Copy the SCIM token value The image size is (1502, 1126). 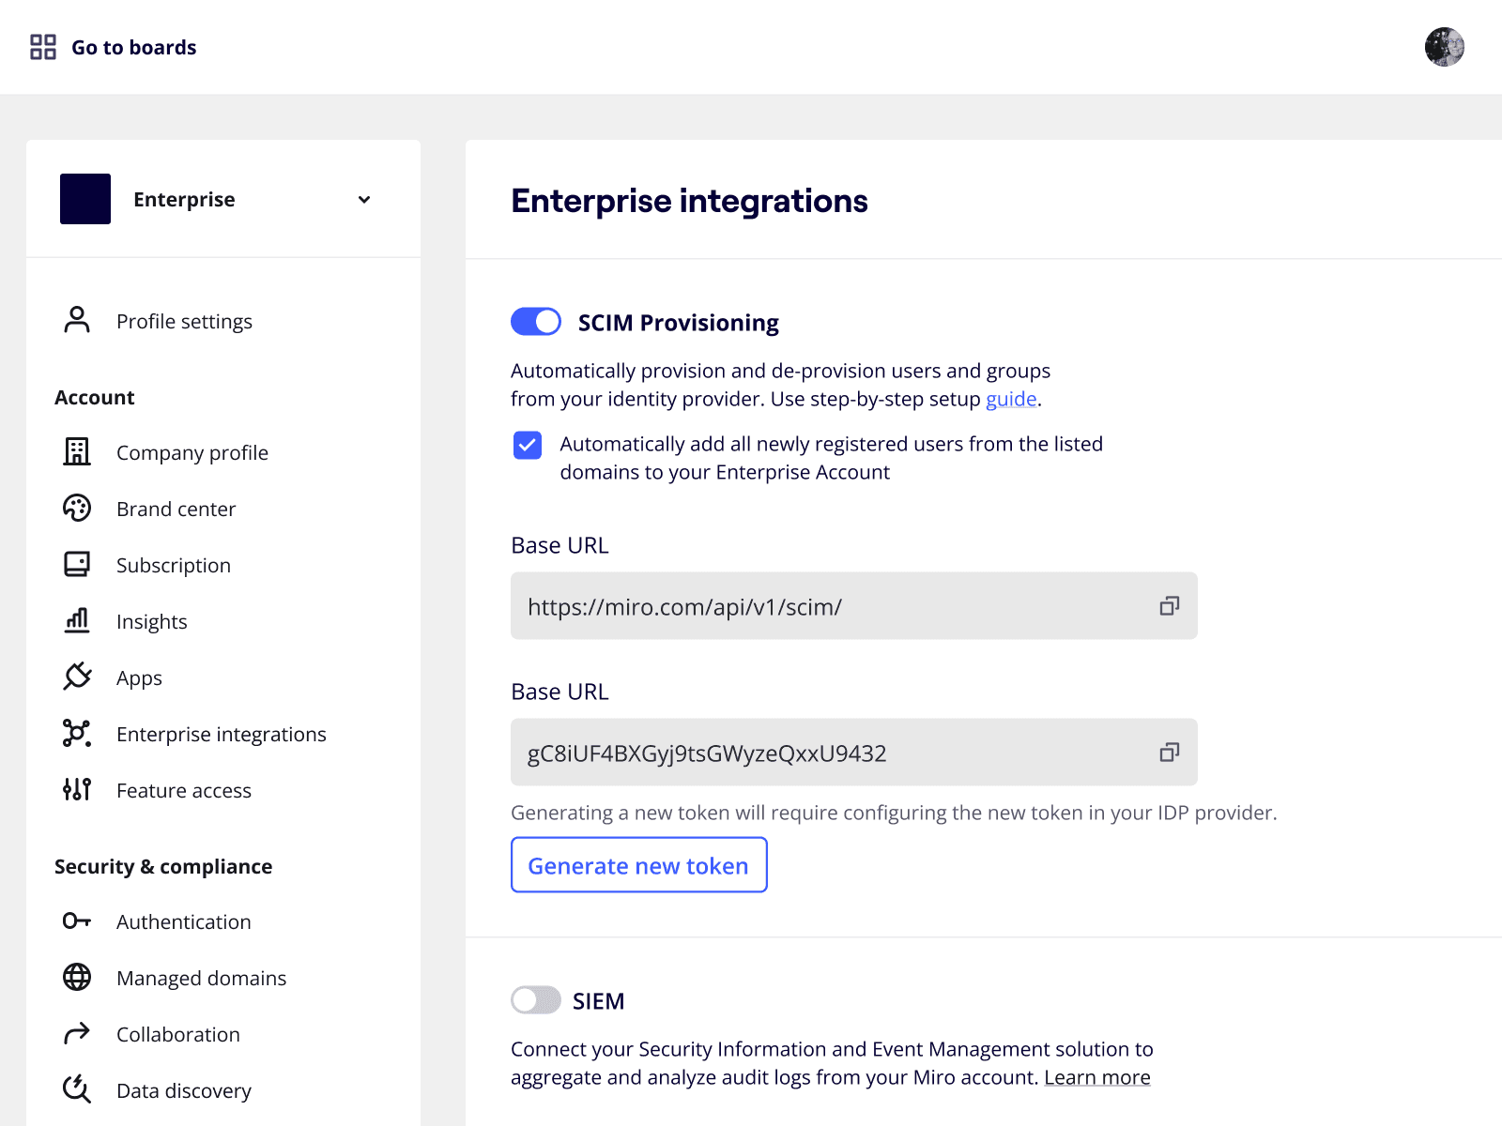1169,753
